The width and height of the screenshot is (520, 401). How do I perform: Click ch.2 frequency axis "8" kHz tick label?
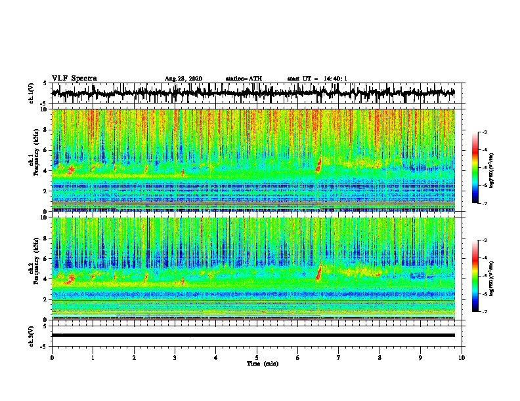(46, 239)
